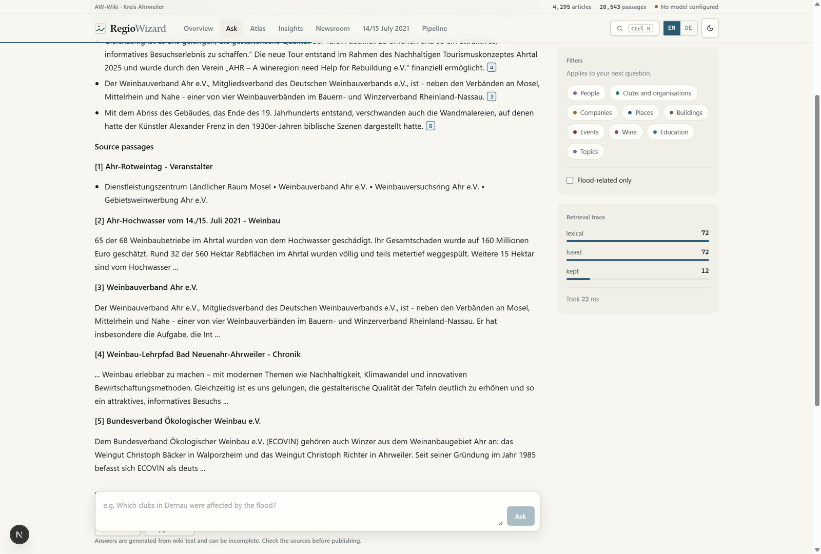Grab the textarea resize handle

click(500, 523)
